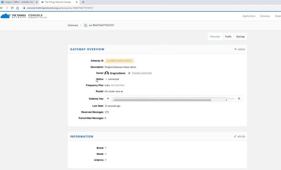Screen dimensions: 281x170
Task: Click the gear icon beside settings
Action: coord(235,49)
